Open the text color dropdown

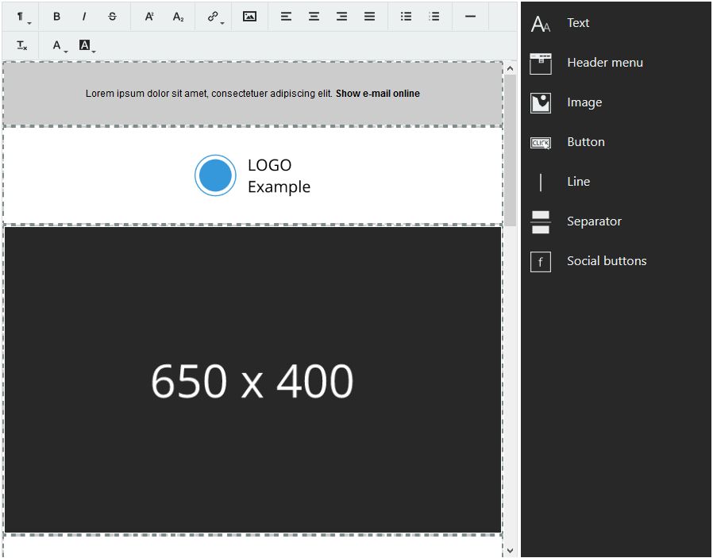coord(59,45)
